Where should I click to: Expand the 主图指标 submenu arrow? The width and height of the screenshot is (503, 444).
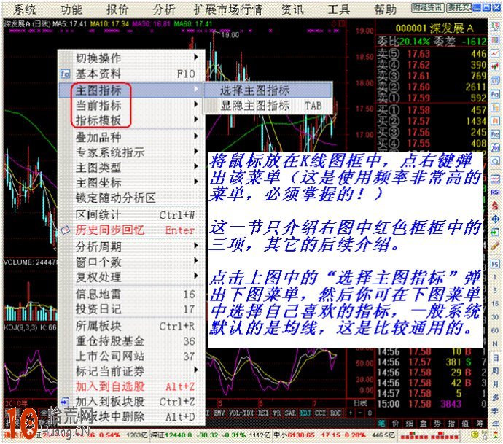(x=196, y=89)
